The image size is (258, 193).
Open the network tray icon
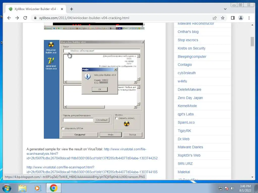(220, 188)
